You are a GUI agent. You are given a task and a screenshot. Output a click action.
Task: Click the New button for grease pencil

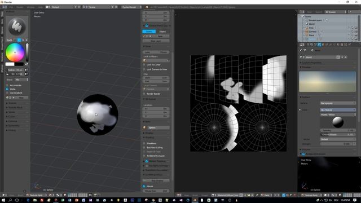tap(160, 36)
